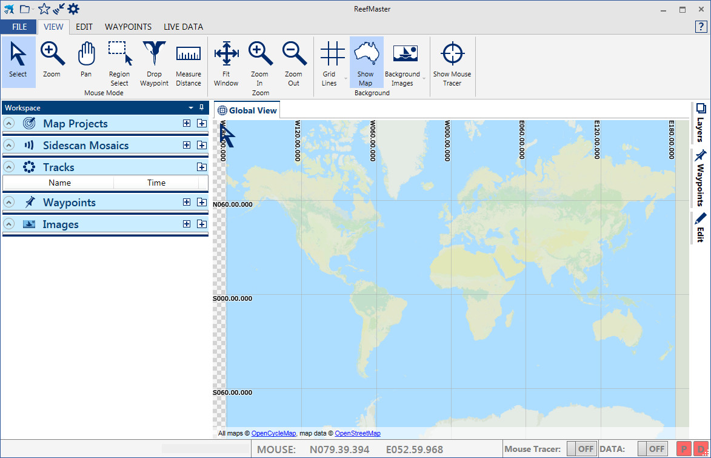The image size is (711, 458).
Task: Choose the Drop Waypoint tool
Action: point(154,59)
